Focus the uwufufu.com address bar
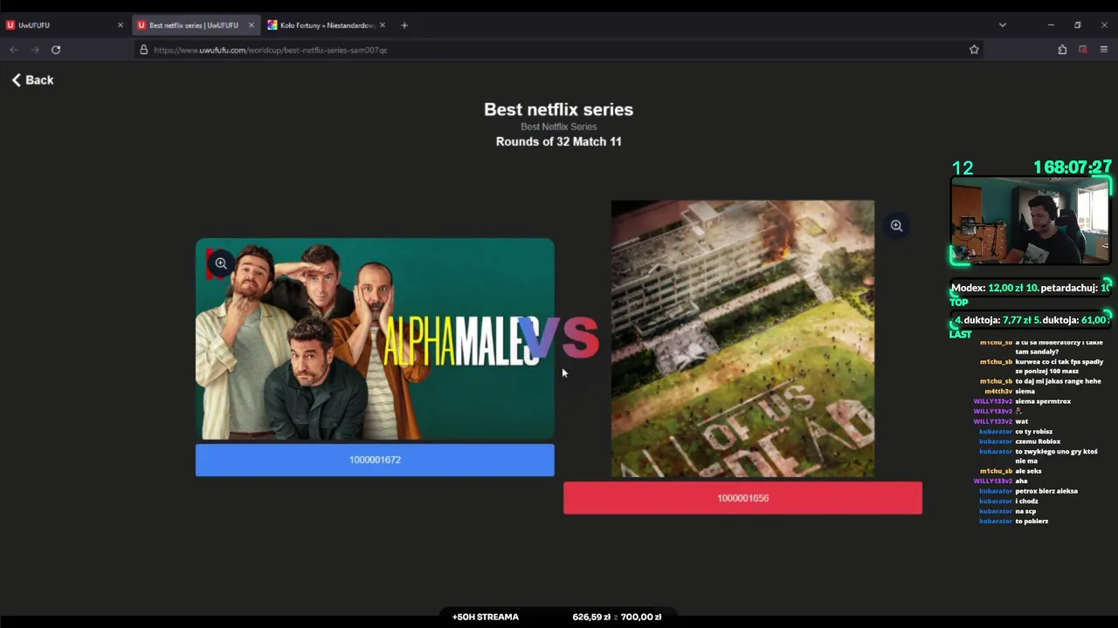 [559, 50]
